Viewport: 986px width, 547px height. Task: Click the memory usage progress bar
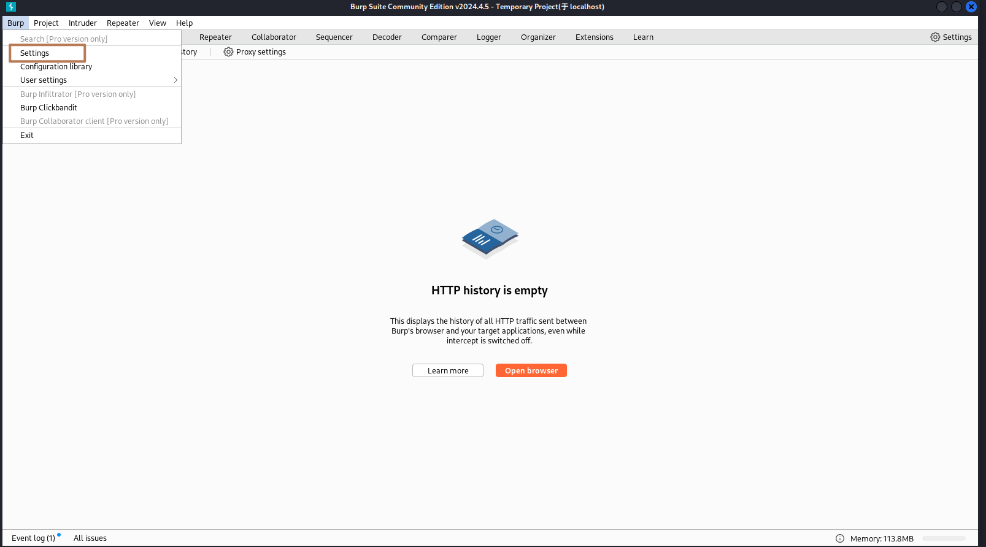tap(944, 538)
